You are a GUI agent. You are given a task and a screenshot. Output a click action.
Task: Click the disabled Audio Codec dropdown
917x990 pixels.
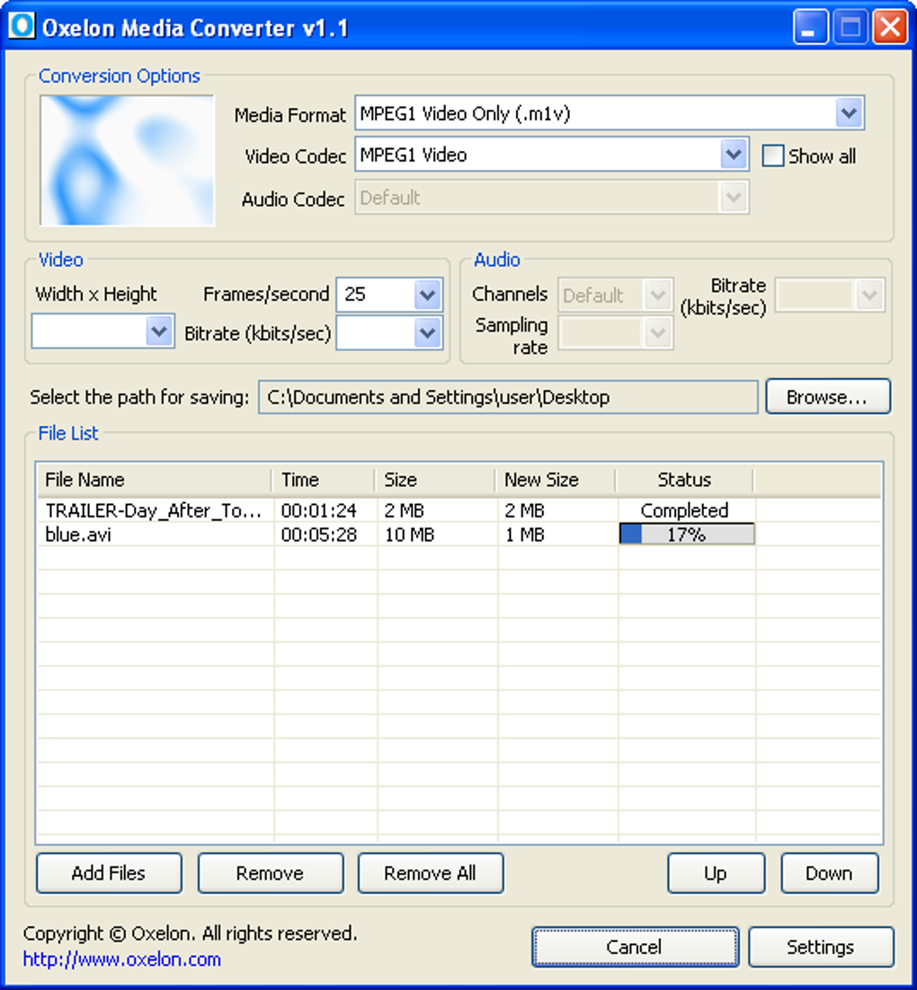[552, 198]
